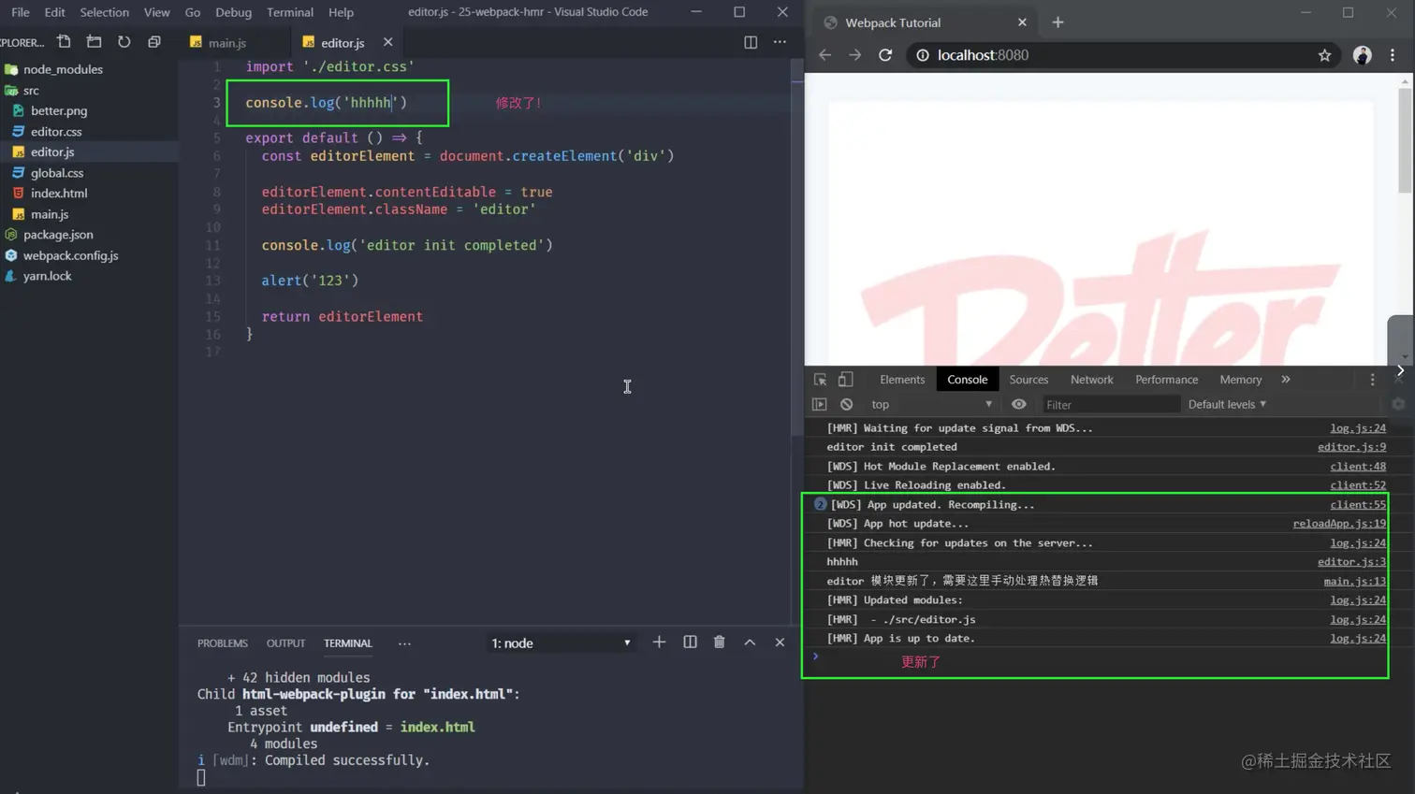Switch to DevTools Elements tab

(x=902, y=380)
